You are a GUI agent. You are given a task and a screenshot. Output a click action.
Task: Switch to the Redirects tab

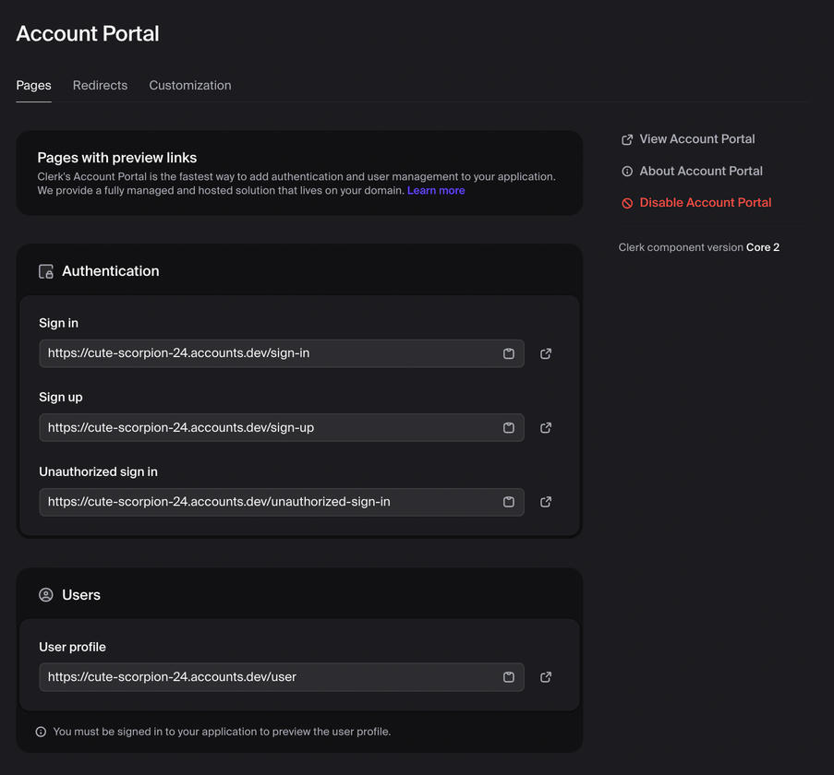(x=100, y=85)
